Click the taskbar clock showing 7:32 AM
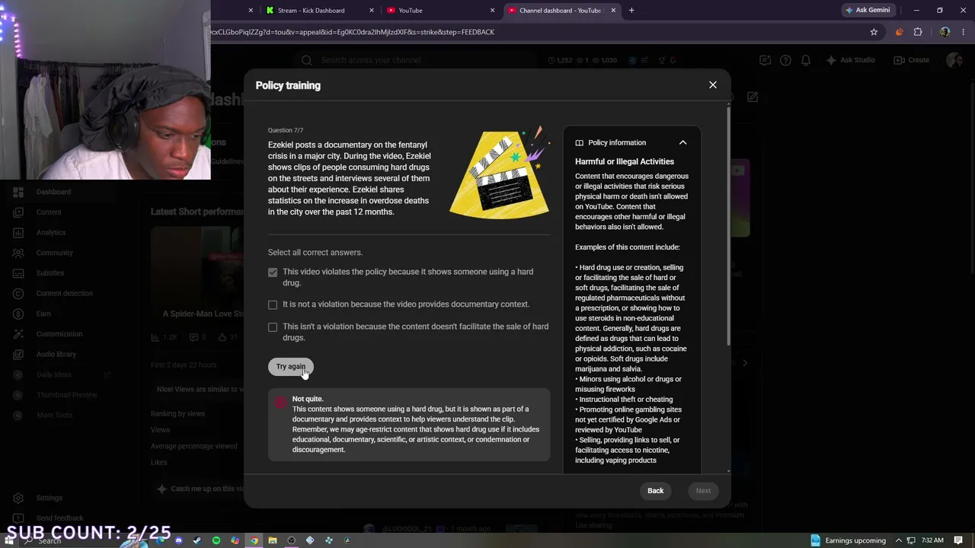 pyautogui.click(x=932, y=540)
